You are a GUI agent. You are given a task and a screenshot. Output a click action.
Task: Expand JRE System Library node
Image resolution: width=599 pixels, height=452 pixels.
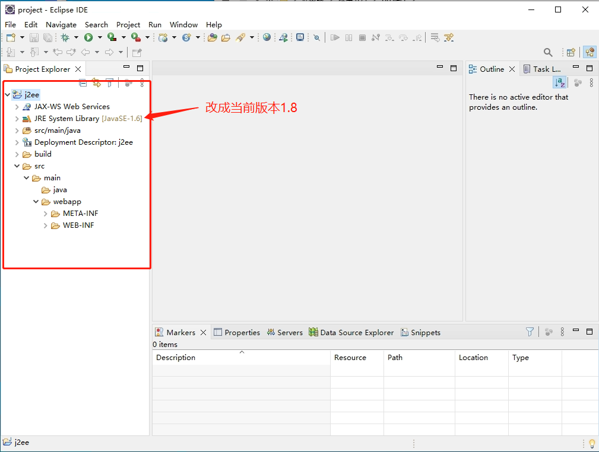17,119
